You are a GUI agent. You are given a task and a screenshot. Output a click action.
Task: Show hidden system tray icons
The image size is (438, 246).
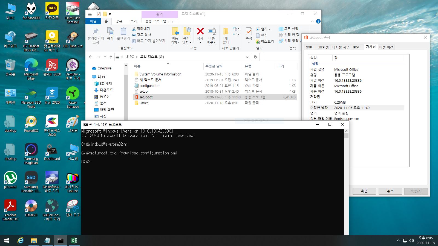(398, 241)
